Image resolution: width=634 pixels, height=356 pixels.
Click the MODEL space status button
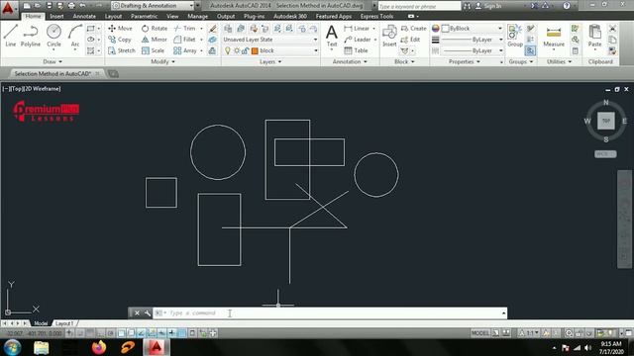click(480, 333)
